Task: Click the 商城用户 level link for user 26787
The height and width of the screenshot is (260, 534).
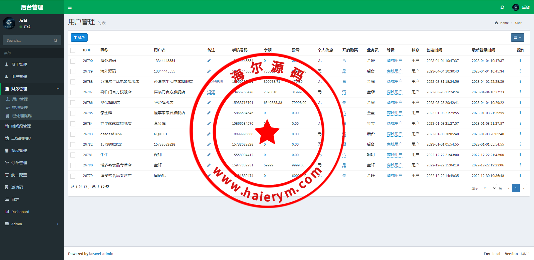Action: tap(394, 92)
